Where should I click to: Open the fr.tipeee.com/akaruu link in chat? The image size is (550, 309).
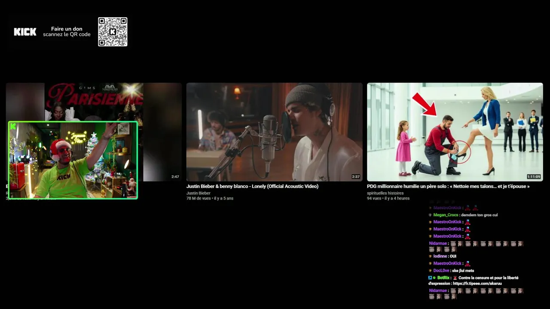[x=477, y=284]
